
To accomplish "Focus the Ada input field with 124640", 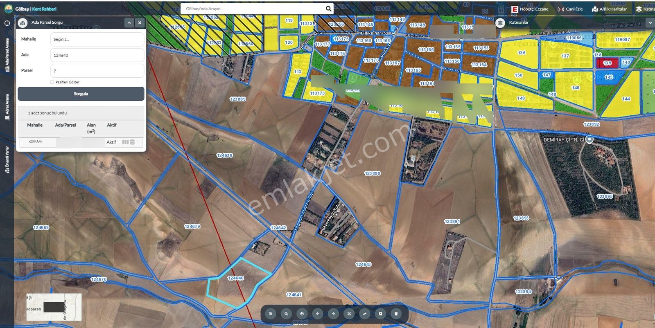I will [97, 55].
